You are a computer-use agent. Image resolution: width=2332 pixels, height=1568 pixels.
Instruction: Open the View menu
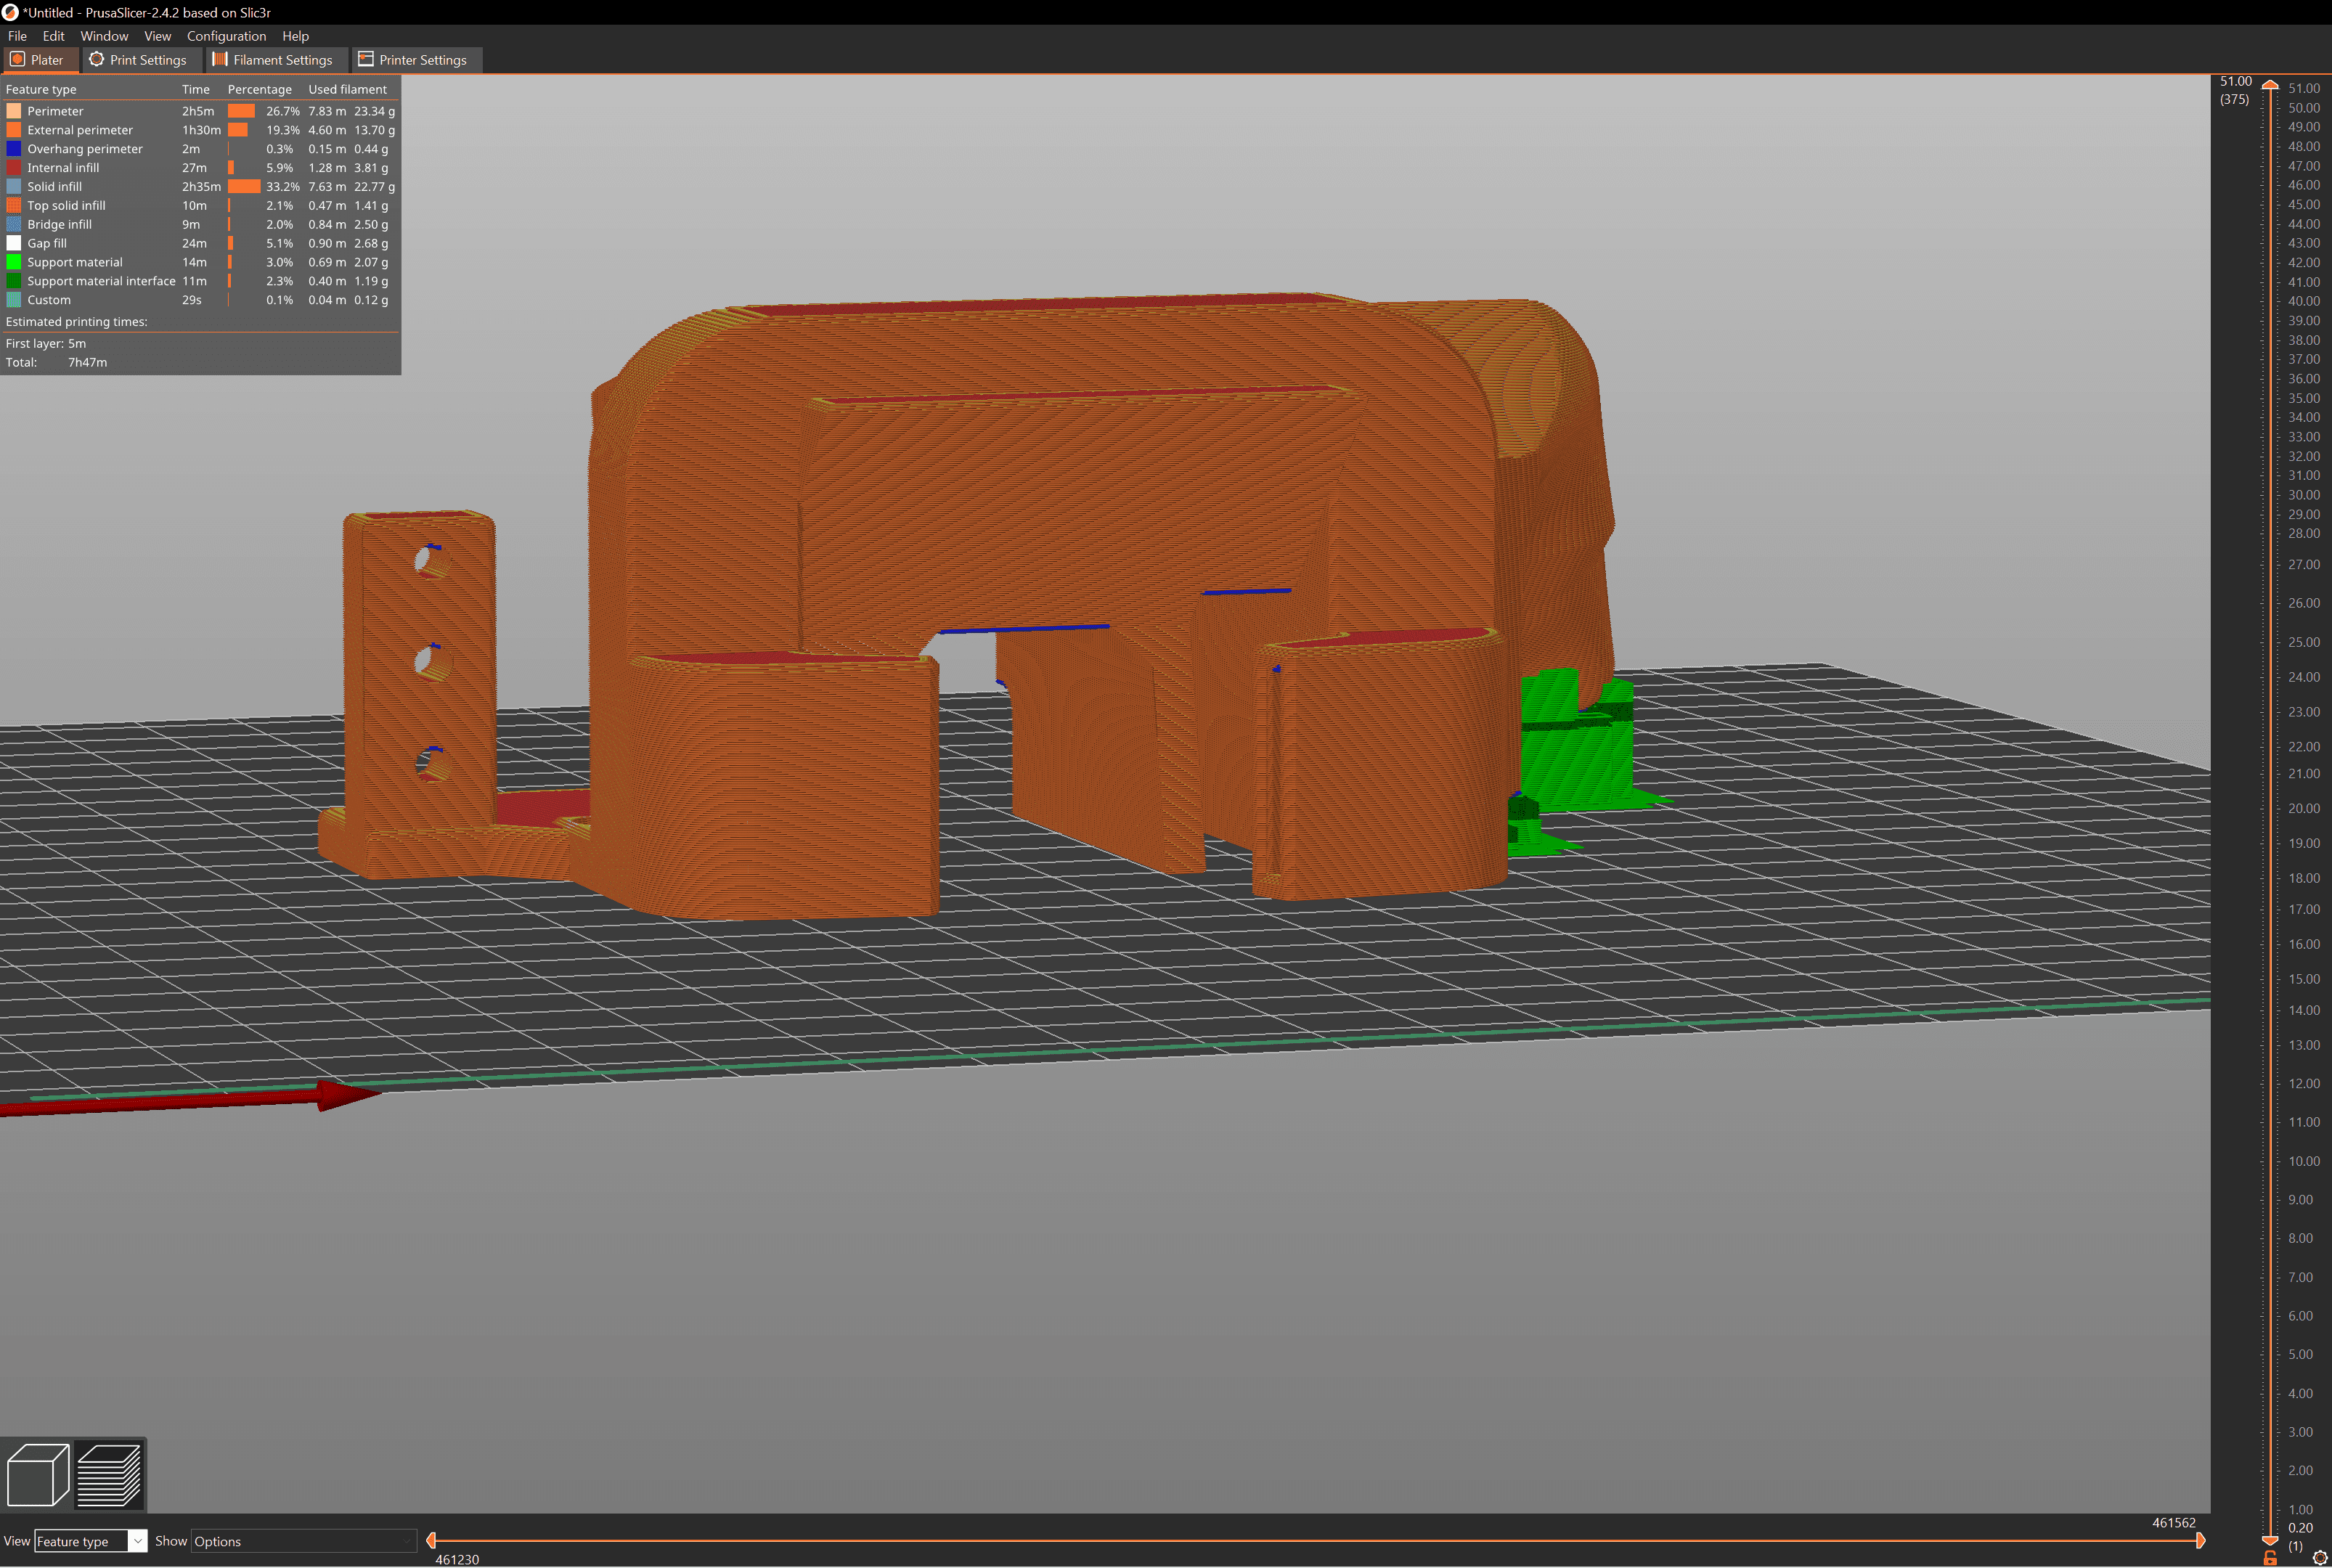(157, 36)
